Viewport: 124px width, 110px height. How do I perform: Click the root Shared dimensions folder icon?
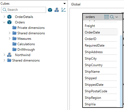[x=9, y=60]
